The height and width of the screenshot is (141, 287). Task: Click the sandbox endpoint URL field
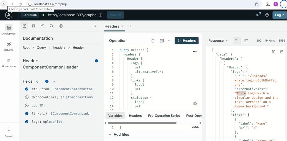coord(72,15)
